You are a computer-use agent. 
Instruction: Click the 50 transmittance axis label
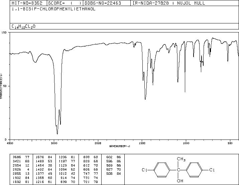pos(5,86)
